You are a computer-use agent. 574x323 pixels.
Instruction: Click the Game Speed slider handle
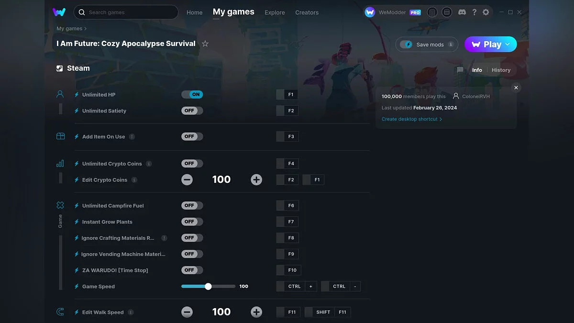[x=208, y=287]
